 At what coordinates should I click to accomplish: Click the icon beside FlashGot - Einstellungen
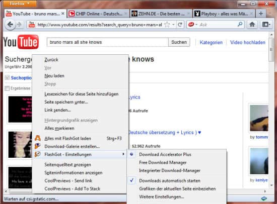coord(37,154)
